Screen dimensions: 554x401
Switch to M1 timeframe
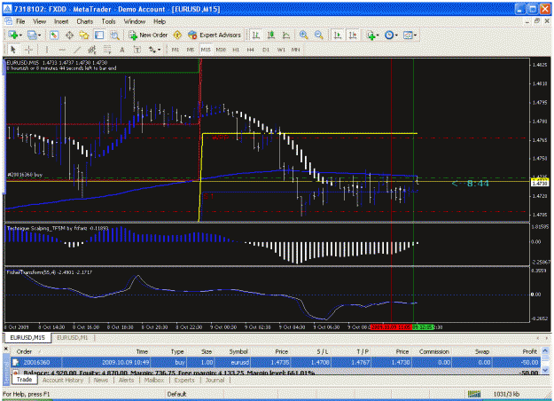point(176,50)
